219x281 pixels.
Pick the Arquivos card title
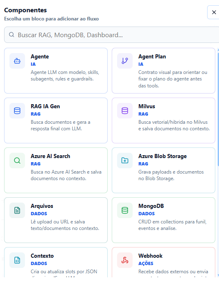42,206
